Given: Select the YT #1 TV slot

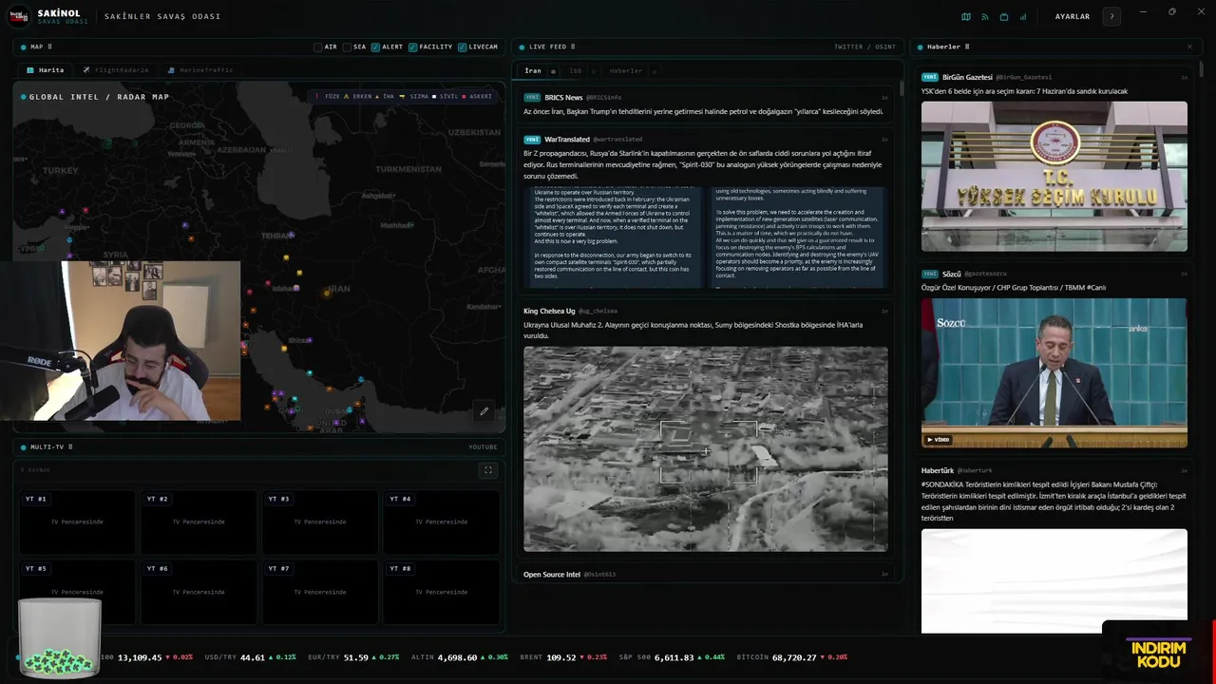Looking at the screenshot, I should point(78,522).
